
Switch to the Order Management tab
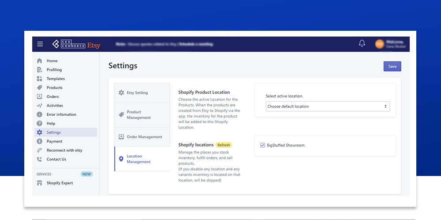coord(142,137)
